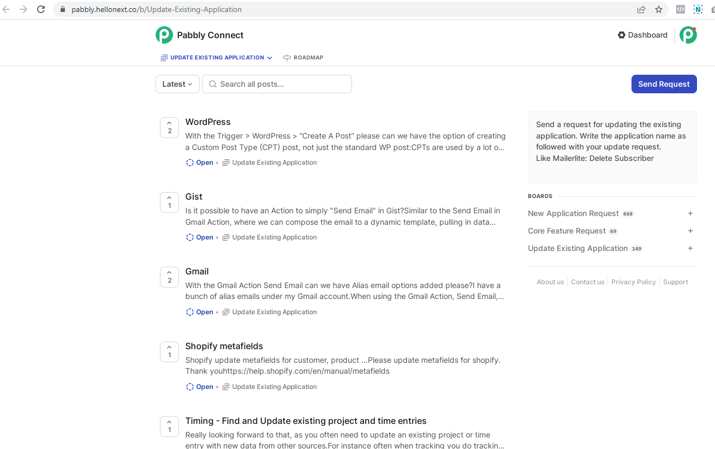Screen dimensions: 715x449
Task: Open the Core Feature Request board
Action: point(567,231)
